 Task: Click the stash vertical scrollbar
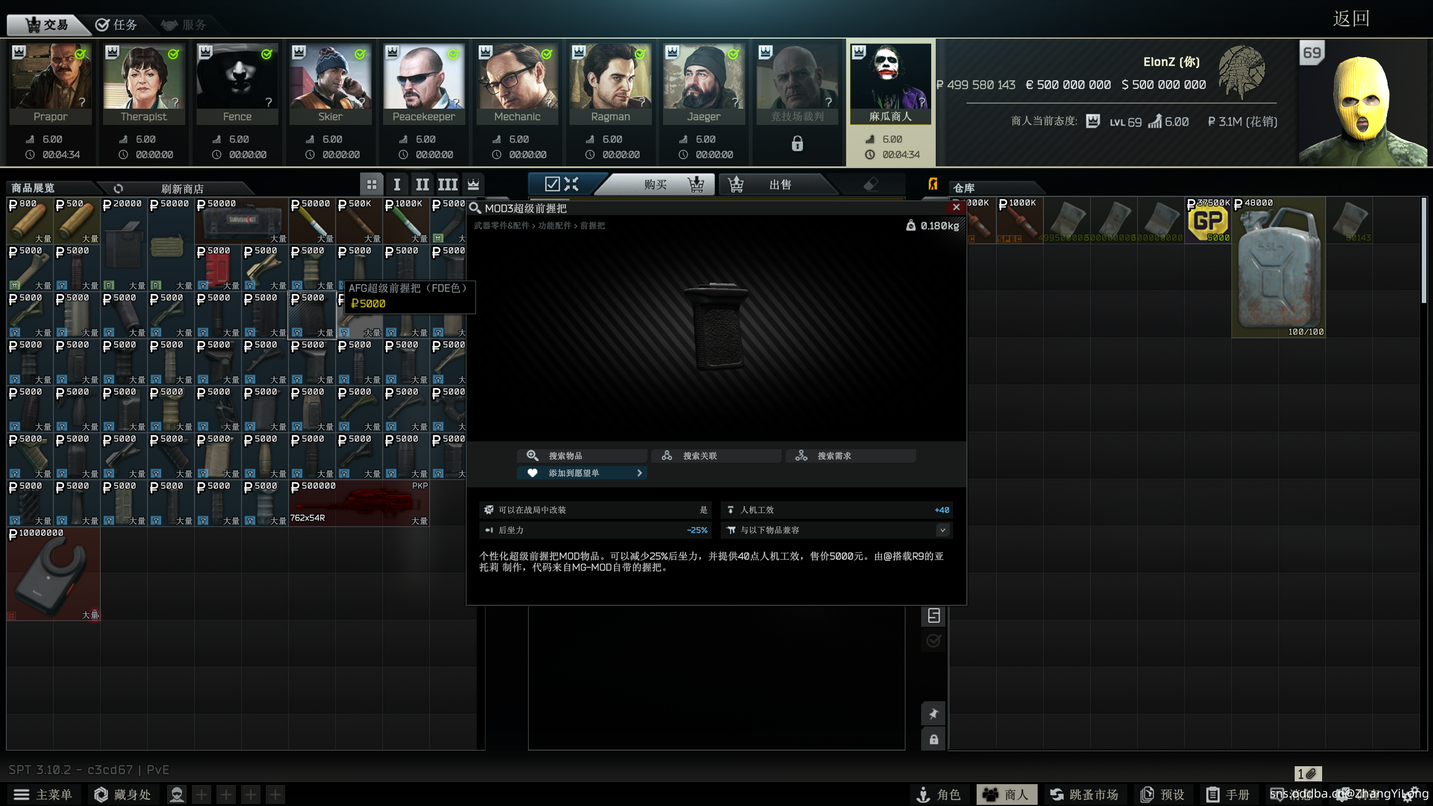[x=1424, y=250]
